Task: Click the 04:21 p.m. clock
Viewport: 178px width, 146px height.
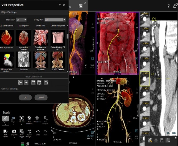Action: coord(40,144)
